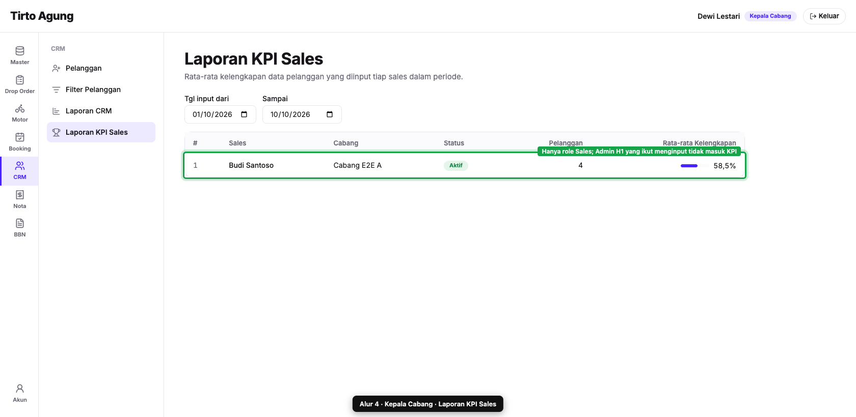Click the Kepala Cabang role badge
Screen dimensions: 856x417
tap(770, 16)
